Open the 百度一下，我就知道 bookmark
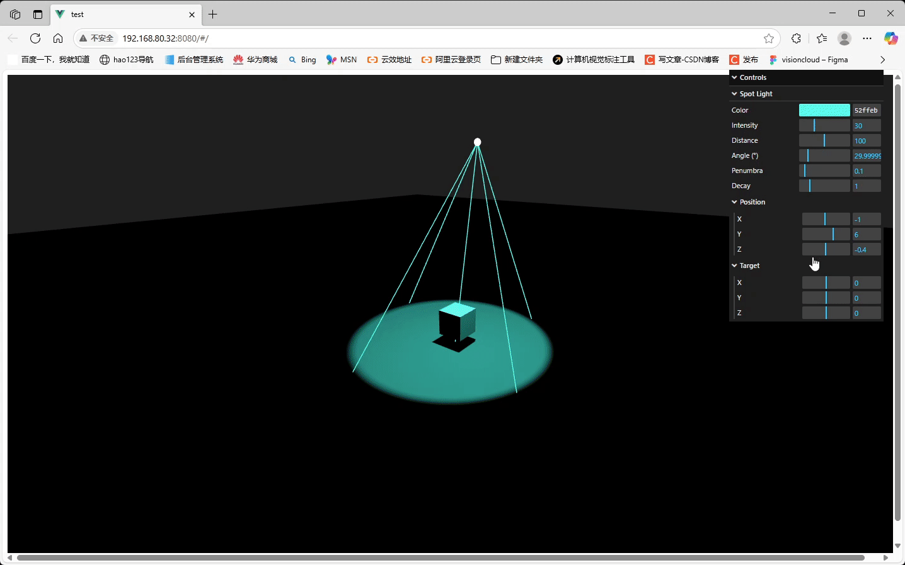 (50, 60)
